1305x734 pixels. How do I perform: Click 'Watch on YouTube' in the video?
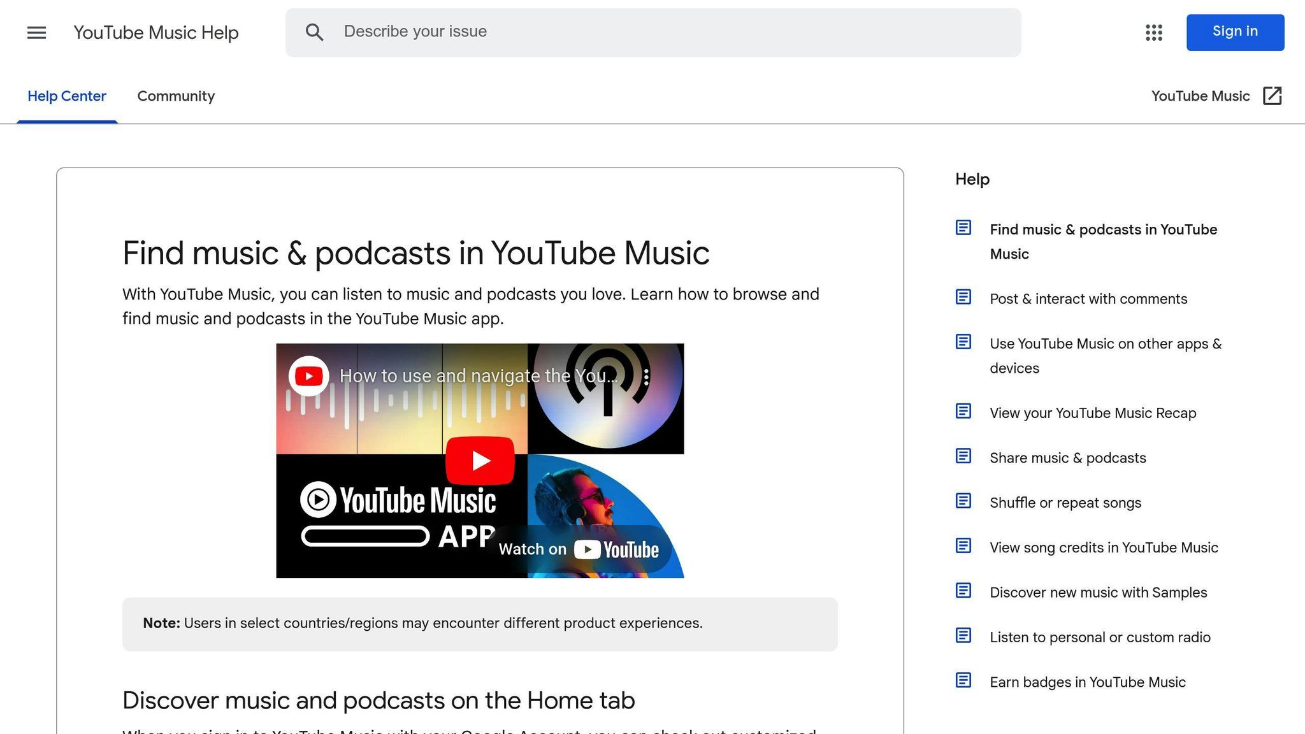(579, 549)
